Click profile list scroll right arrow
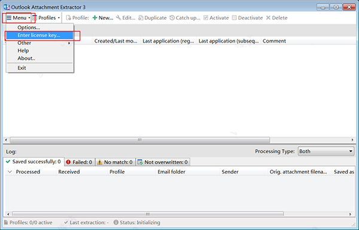 [x=352, y=140]
